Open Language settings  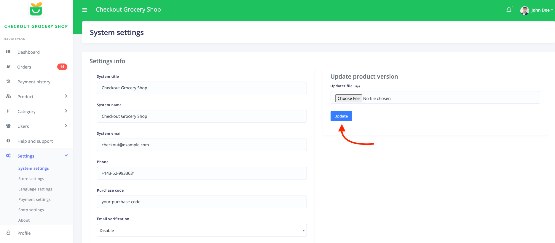coord(35,189)
